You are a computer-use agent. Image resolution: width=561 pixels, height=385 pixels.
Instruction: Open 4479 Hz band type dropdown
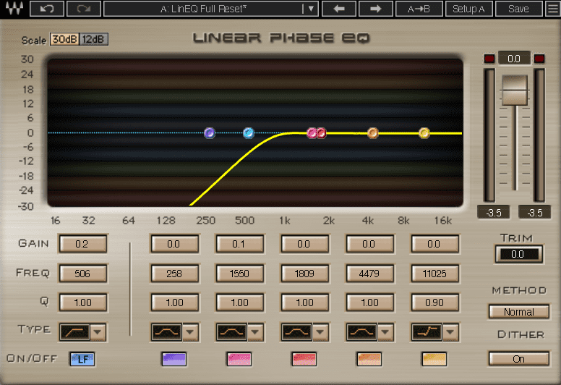pyautogui.click(x=385, y=332)
